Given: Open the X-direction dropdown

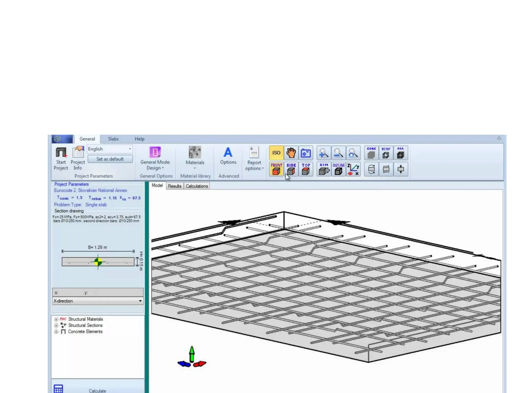Looking at the screenshot, I should (x=98, y=301).
